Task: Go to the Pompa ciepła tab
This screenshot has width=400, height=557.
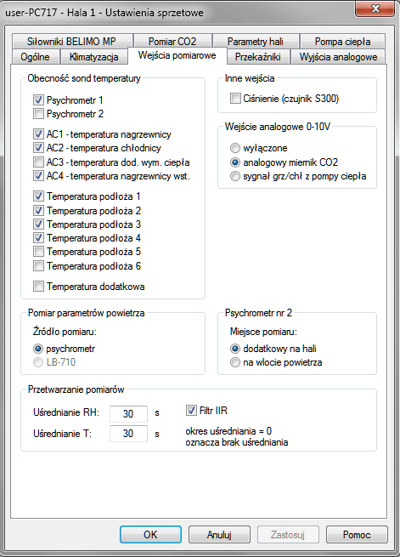Action: (x=342, y=41)
